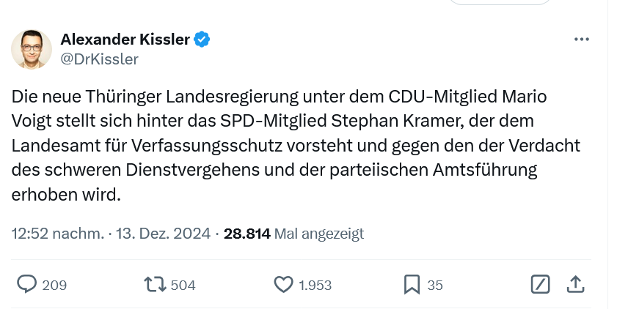Open Alexander Kissler's profile picture

(32, 50)
